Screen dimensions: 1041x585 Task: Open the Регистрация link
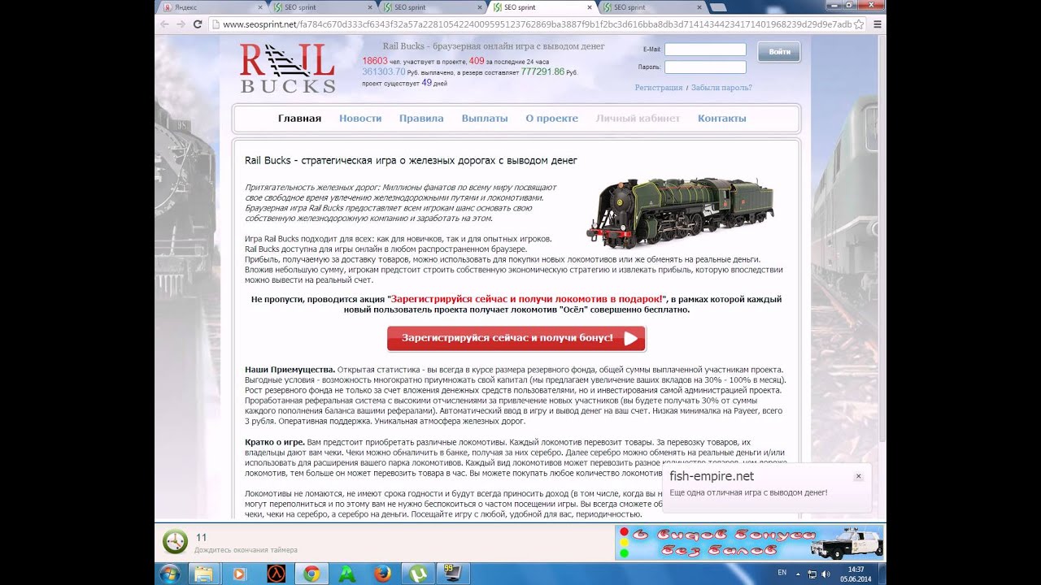point(659,88)
